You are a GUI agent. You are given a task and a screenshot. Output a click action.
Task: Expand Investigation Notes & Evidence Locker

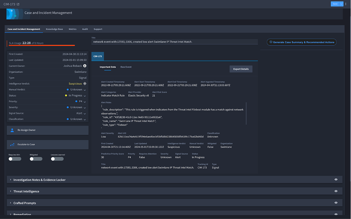11,180
